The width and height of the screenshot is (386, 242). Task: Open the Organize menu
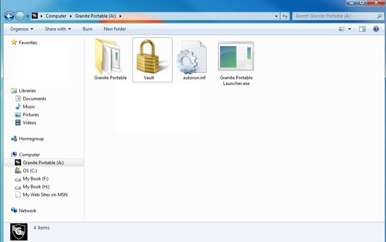coord(22,29)
